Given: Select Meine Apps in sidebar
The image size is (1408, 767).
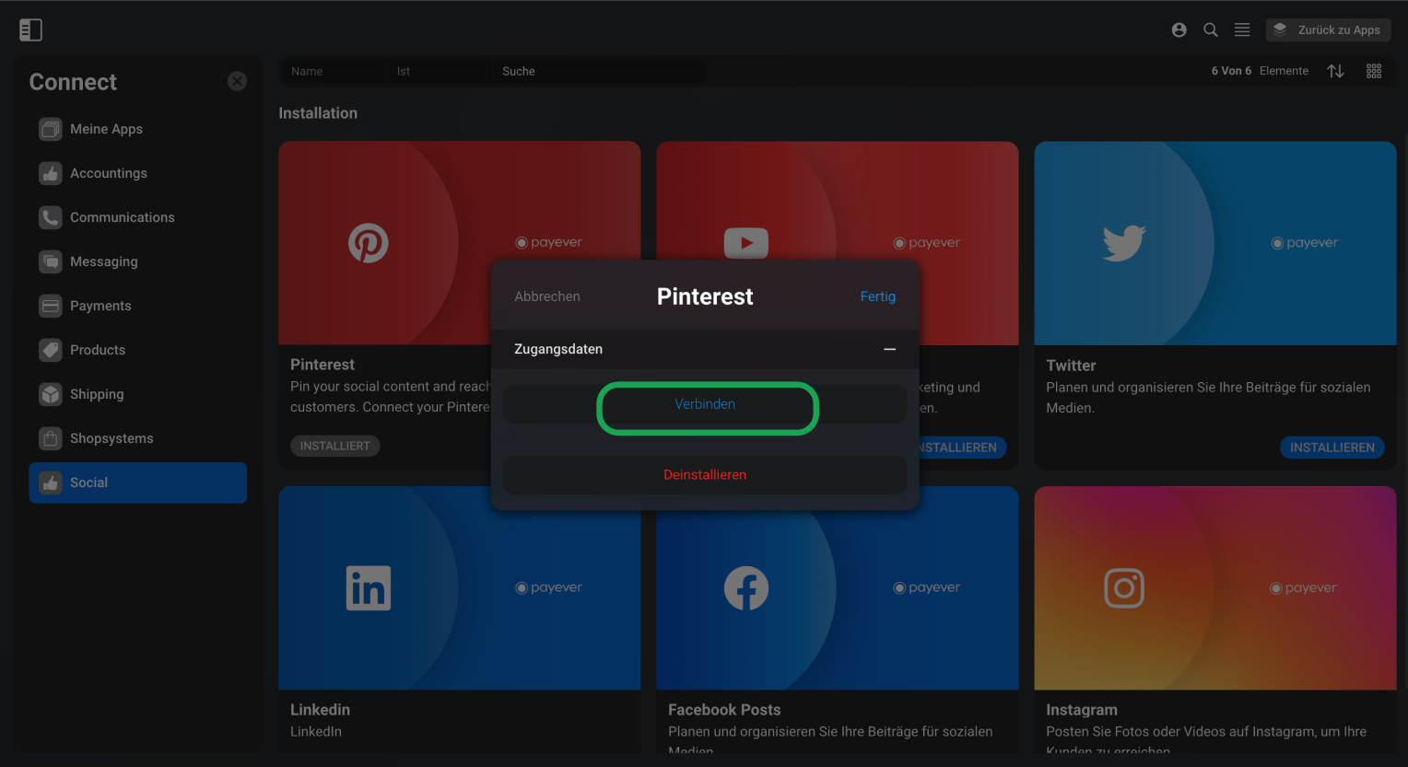Looking at the screenshot, I should point(138,129).
